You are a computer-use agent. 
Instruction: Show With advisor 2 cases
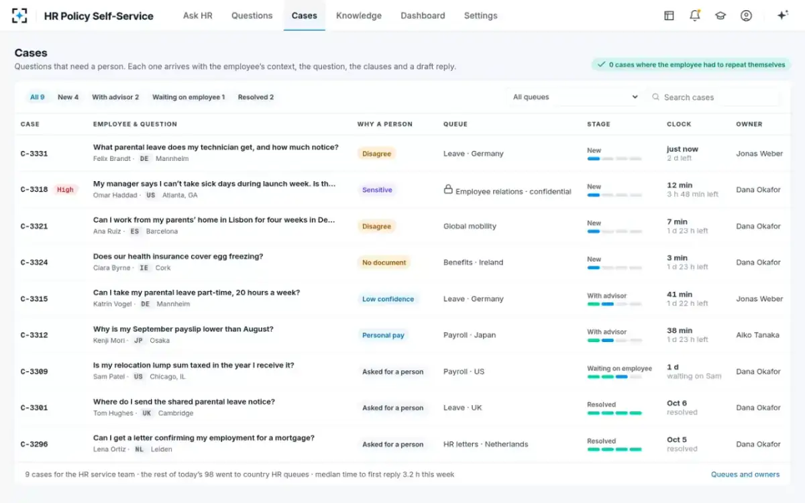tap(115, 97)
